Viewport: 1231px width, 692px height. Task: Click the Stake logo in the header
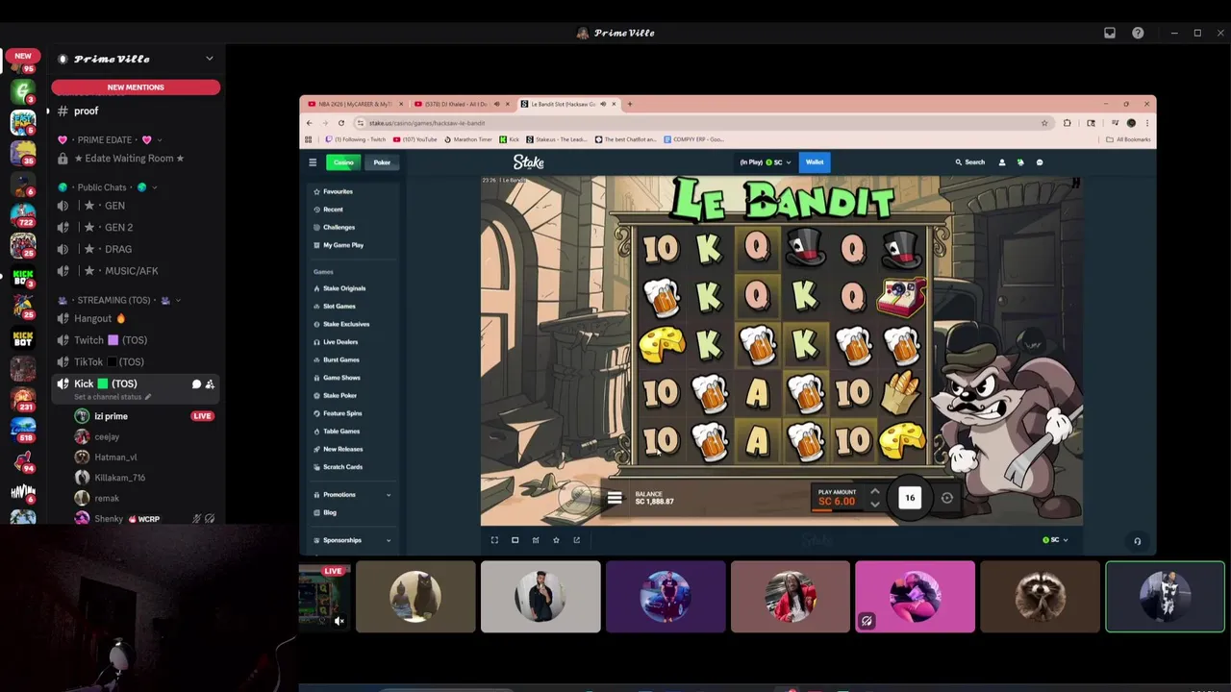tap(528, 162)
